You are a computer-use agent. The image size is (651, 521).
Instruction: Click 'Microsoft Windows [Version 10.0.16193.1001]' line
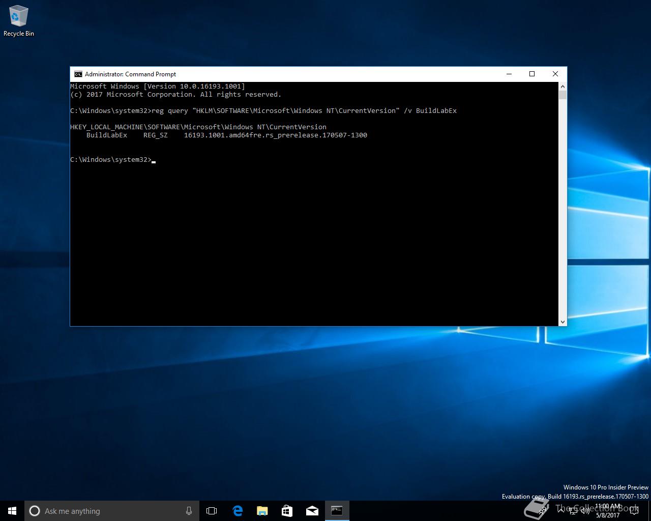click(x=158, y=86)
